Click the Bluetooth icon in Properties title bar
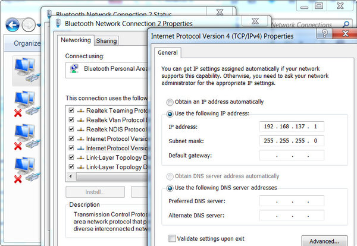Viewport: 357px width, 246px height. [58, 23]
